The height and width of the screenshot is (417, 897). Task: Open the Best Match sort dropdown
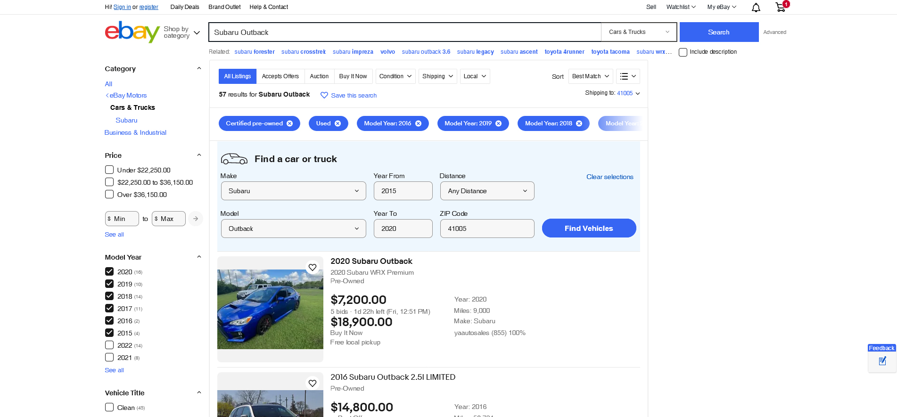click(x=591, y=76)
